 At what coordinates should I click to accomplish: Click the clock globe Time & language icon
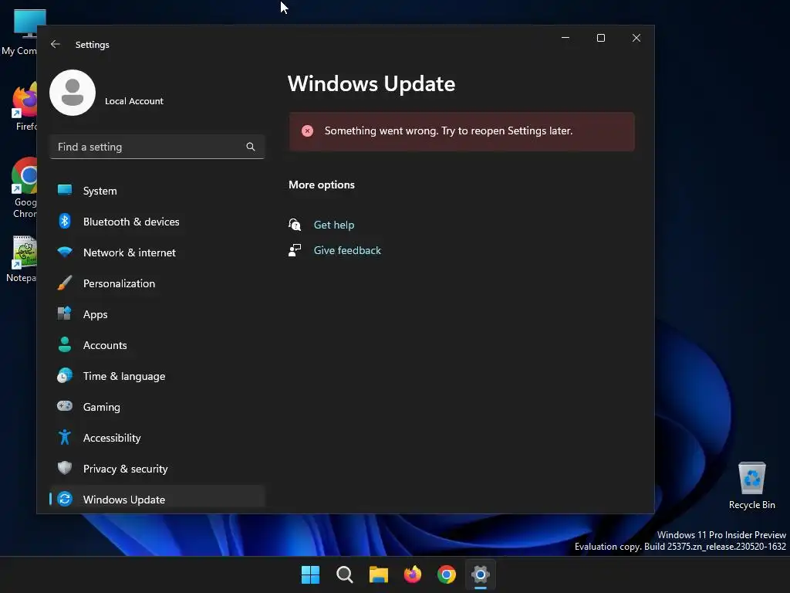(x=65, y=375)
